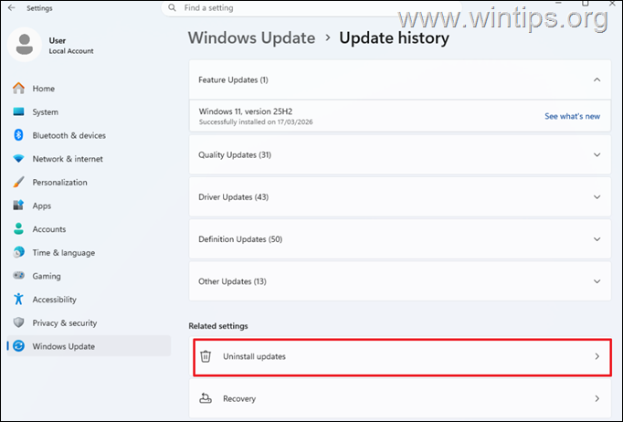Open Uninstall updates via its right chevron
Viewport: 623px width, 422px height.
597,356
